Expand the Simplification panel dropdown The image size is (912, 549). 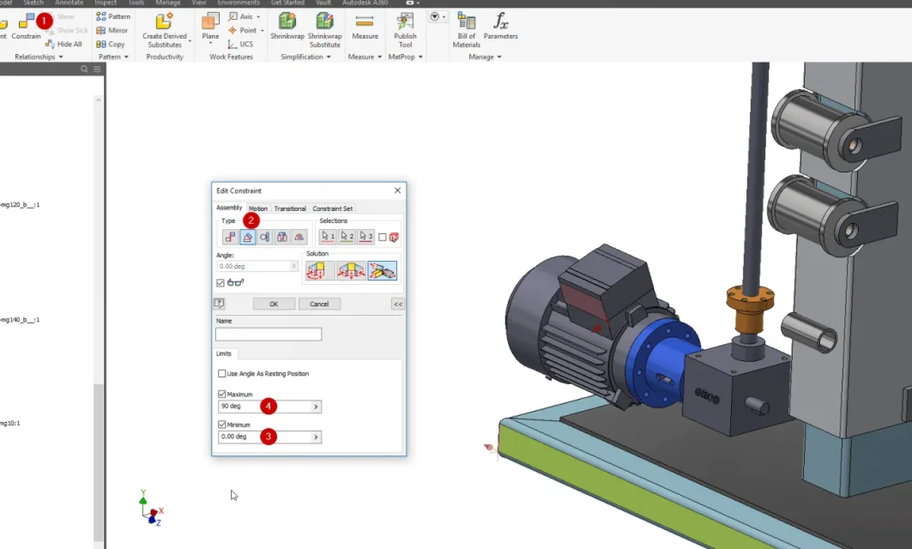click(x=329, y=57)
